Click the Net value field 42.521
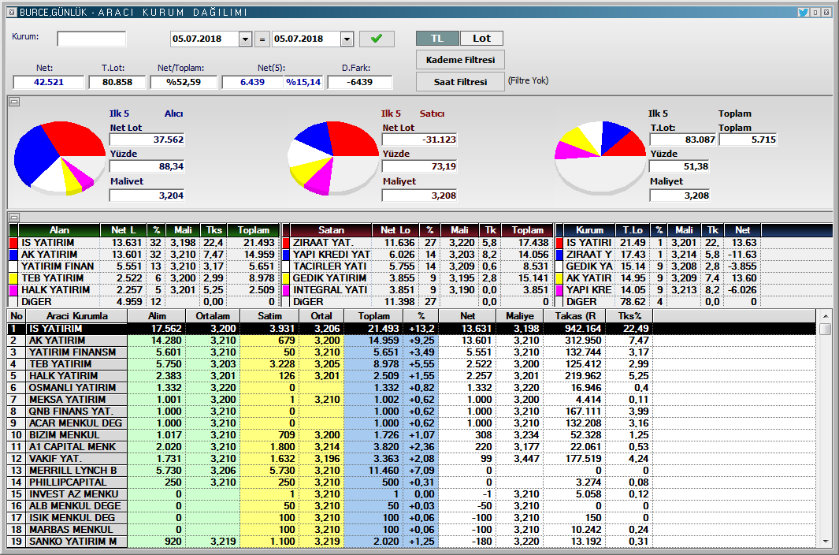 pyautogui.click(x=49, y=82)
